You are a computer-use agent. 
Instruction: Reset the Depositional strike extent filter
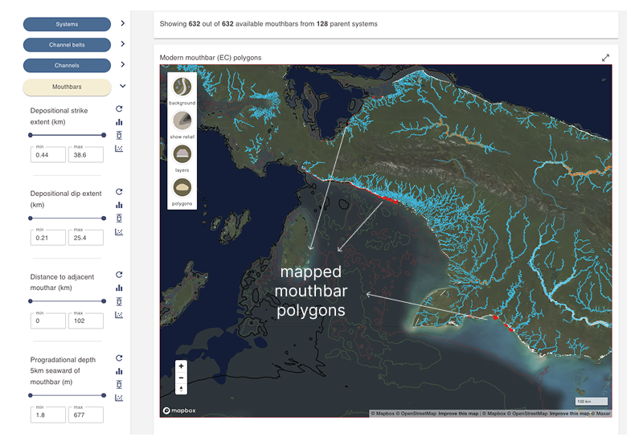click(119, 109)
